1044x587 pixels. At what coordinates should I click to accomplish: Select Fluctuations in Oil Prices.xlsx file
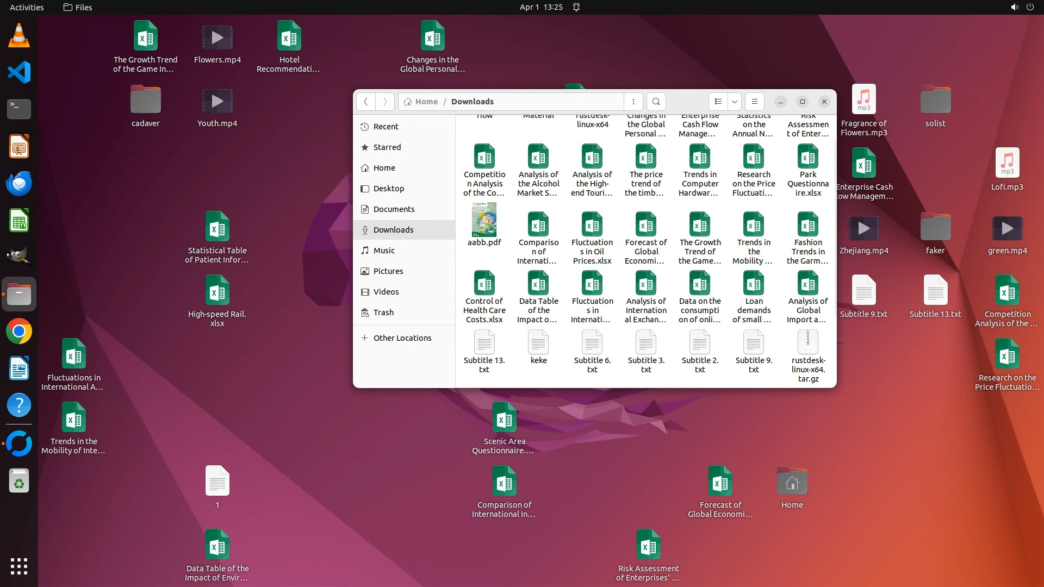(592, 224)
